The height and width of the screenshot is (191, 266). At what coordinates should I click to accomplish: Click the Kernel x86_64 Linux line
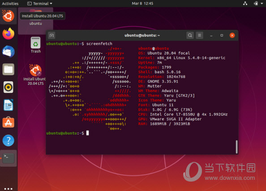click(182, 58)
